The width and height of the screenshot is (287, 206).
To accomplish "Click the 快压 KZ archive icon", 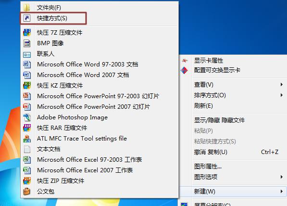I will click(27, 85).
